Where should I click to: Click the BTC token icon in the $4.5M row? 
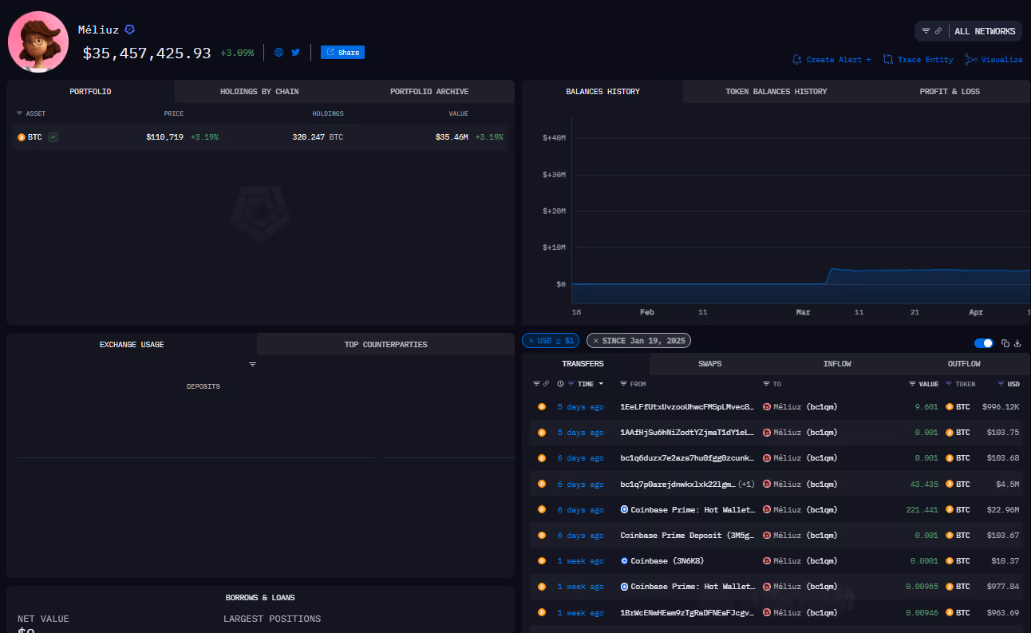(950, 484)
